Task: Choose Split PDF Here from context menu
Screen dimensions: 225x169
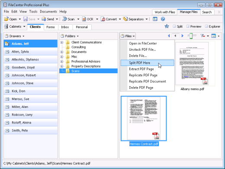Action: 147,63
